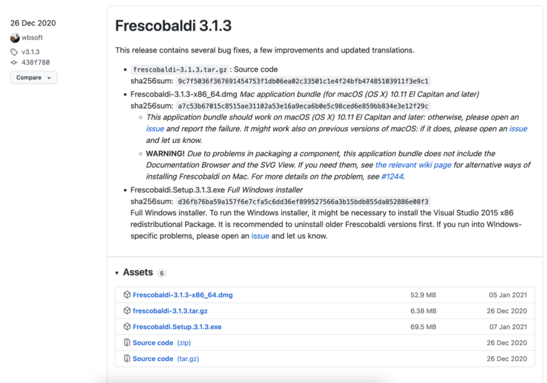This screenshot has height=383, width=547.
Task: Click zip file icon for Source code (zip)
Action: pos(127,343)
